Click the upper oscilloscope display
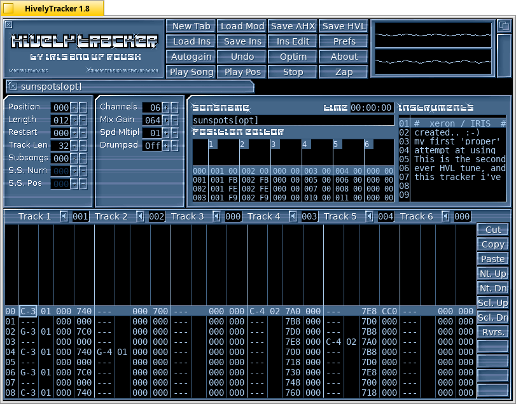The height and width of the screenshot is (404, 516). point(433,34)
